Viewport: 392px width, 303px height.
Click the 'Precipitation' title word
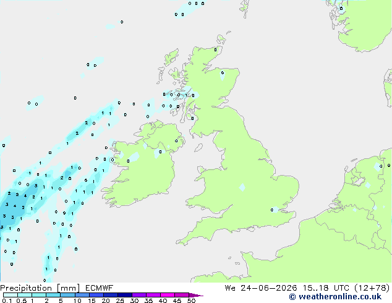tap(26, 288)
